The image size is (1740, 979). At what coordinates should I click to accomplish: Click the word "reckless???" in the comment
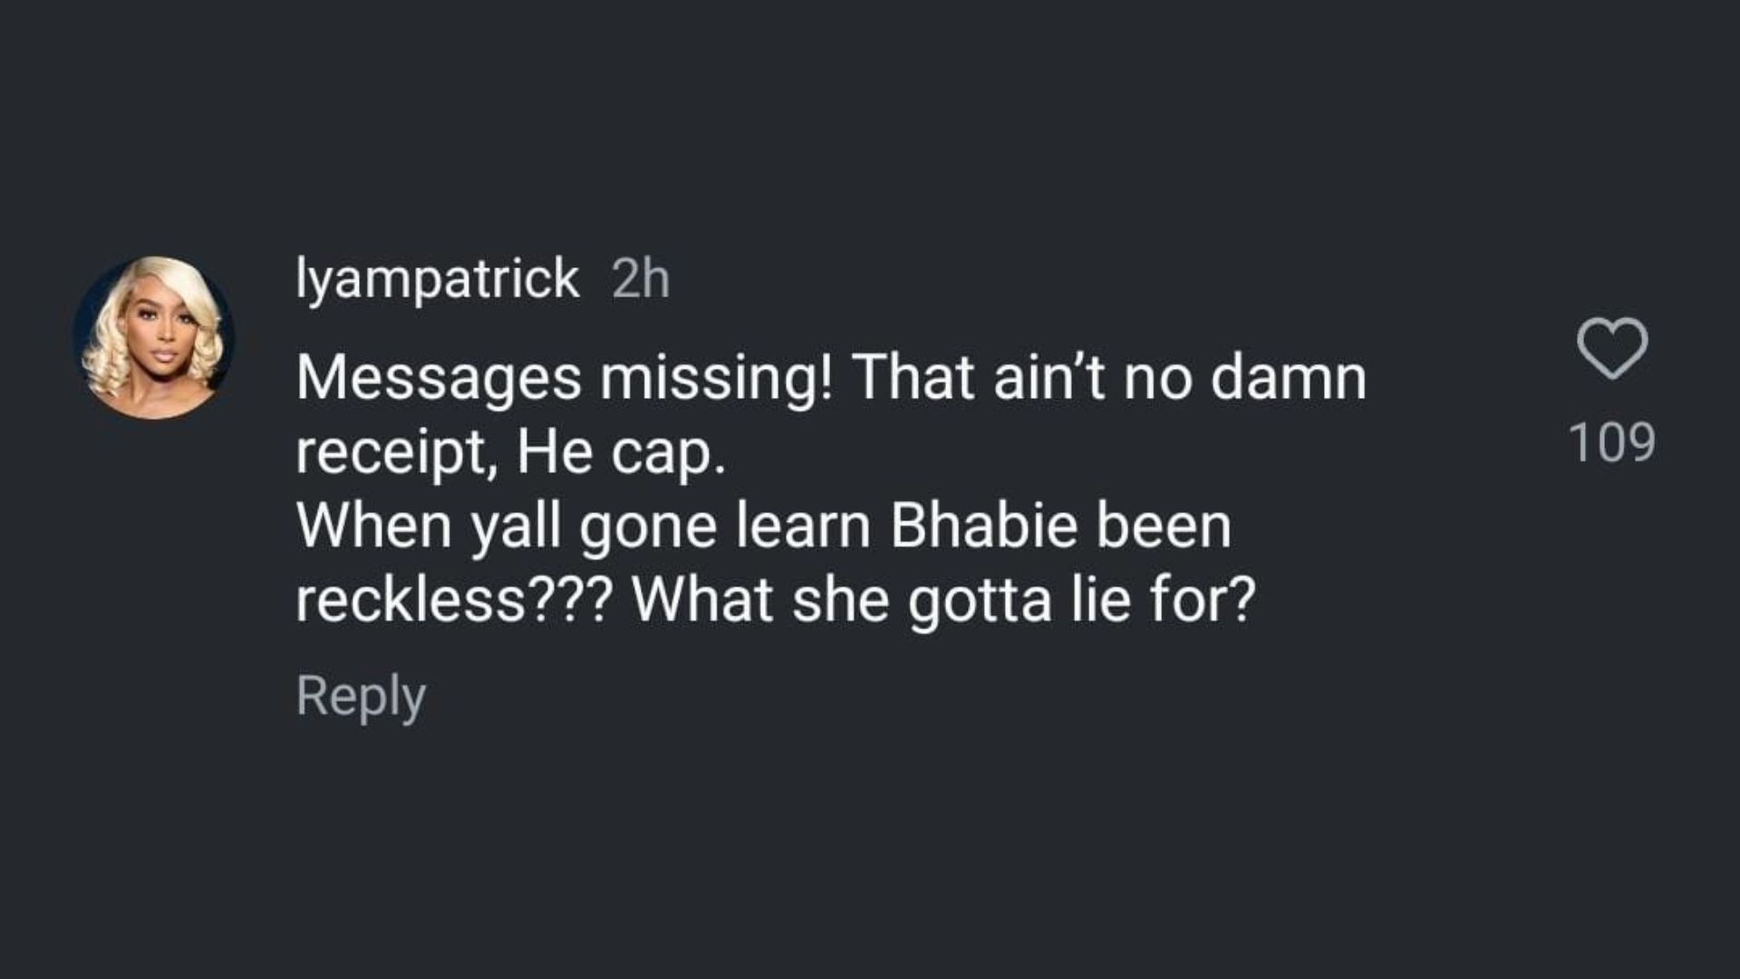454,600
